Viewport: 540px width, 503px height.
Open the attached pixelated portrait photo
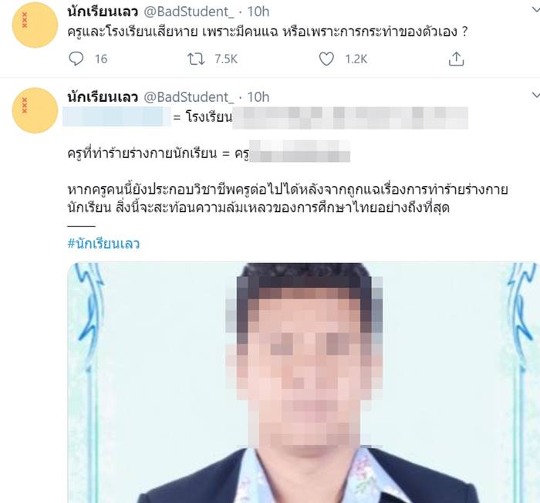click(x=303, y=383)
